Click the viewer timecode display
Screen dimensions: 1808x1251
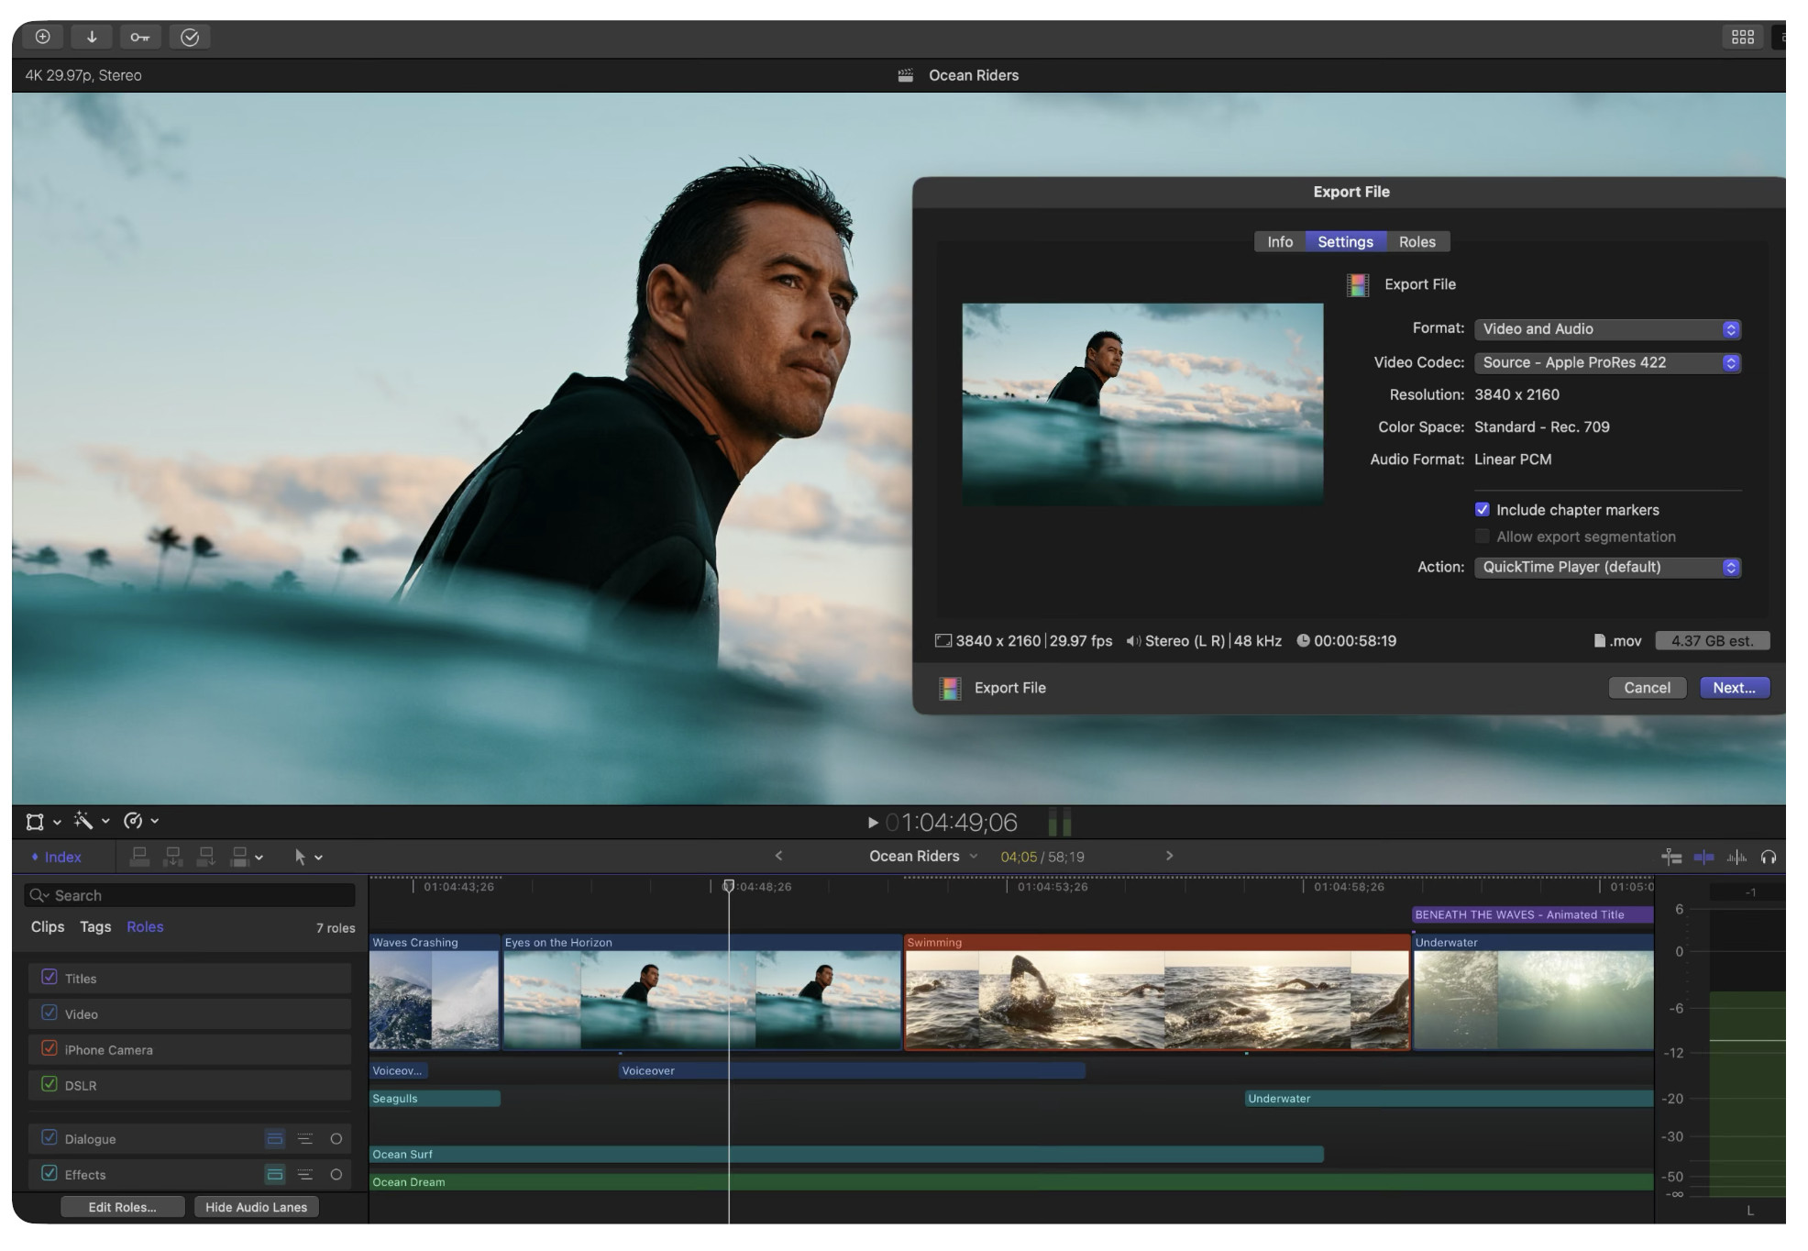952,823
